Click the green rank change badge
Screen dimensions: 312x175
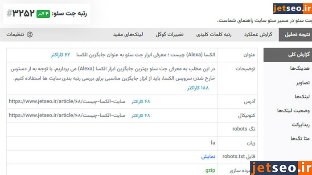(43, 14)
